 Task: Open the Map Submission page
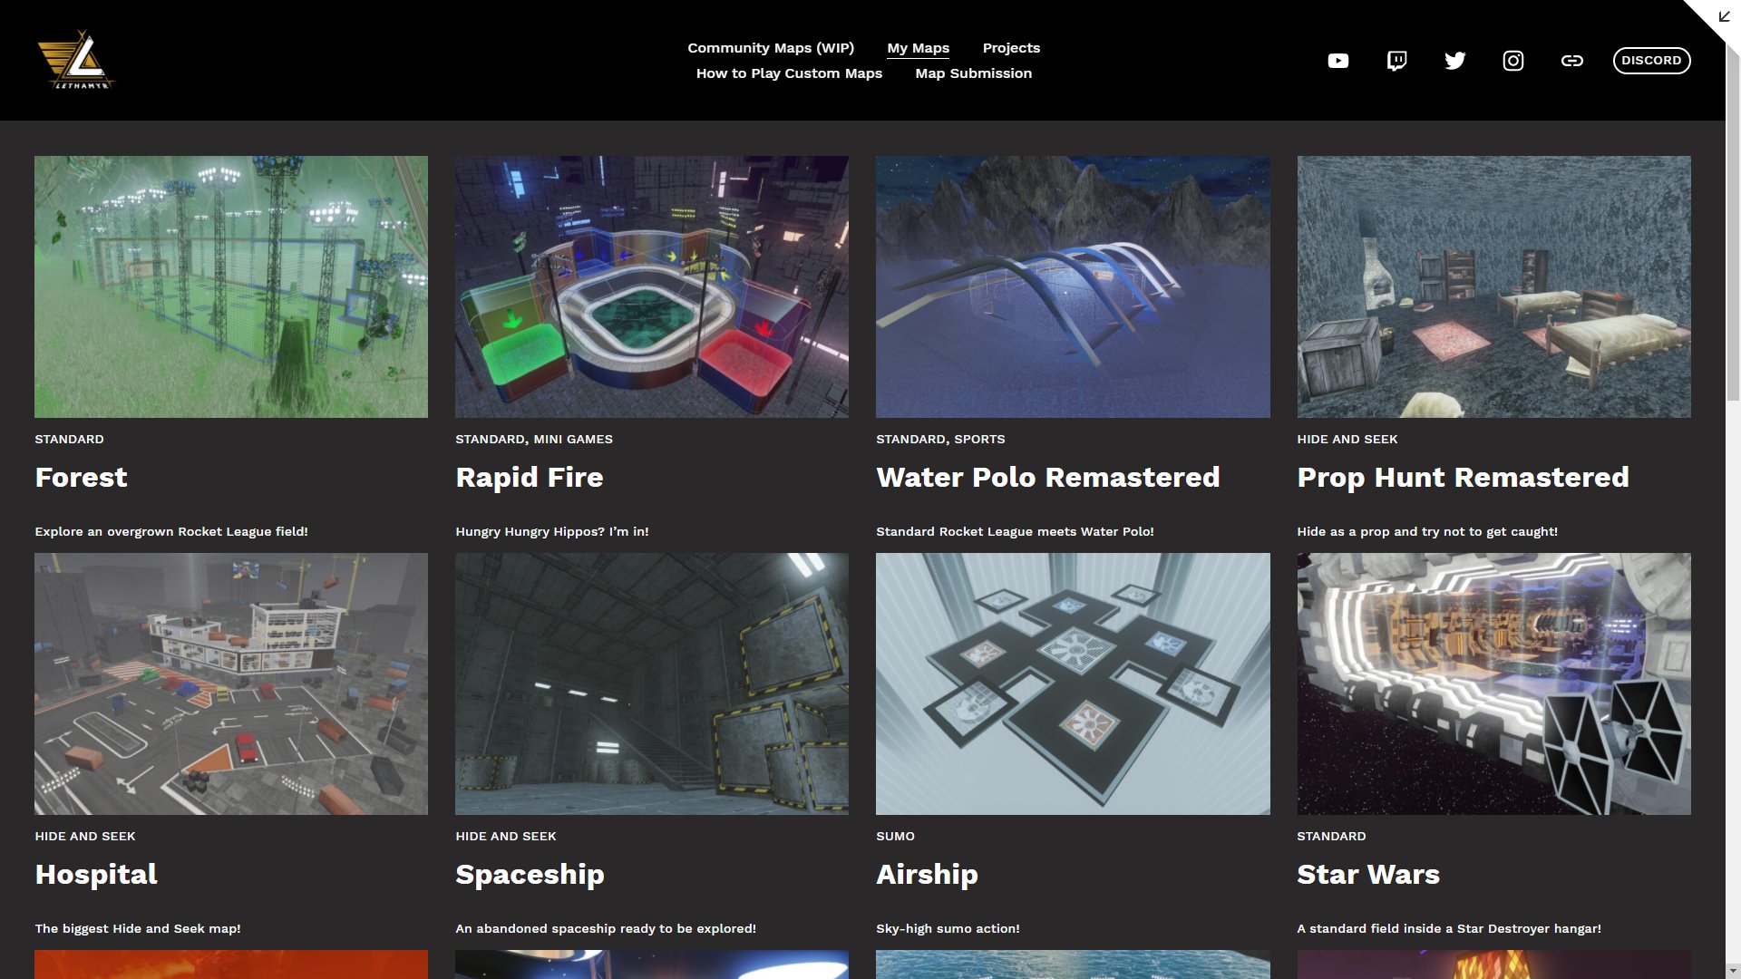coord(973,73)
